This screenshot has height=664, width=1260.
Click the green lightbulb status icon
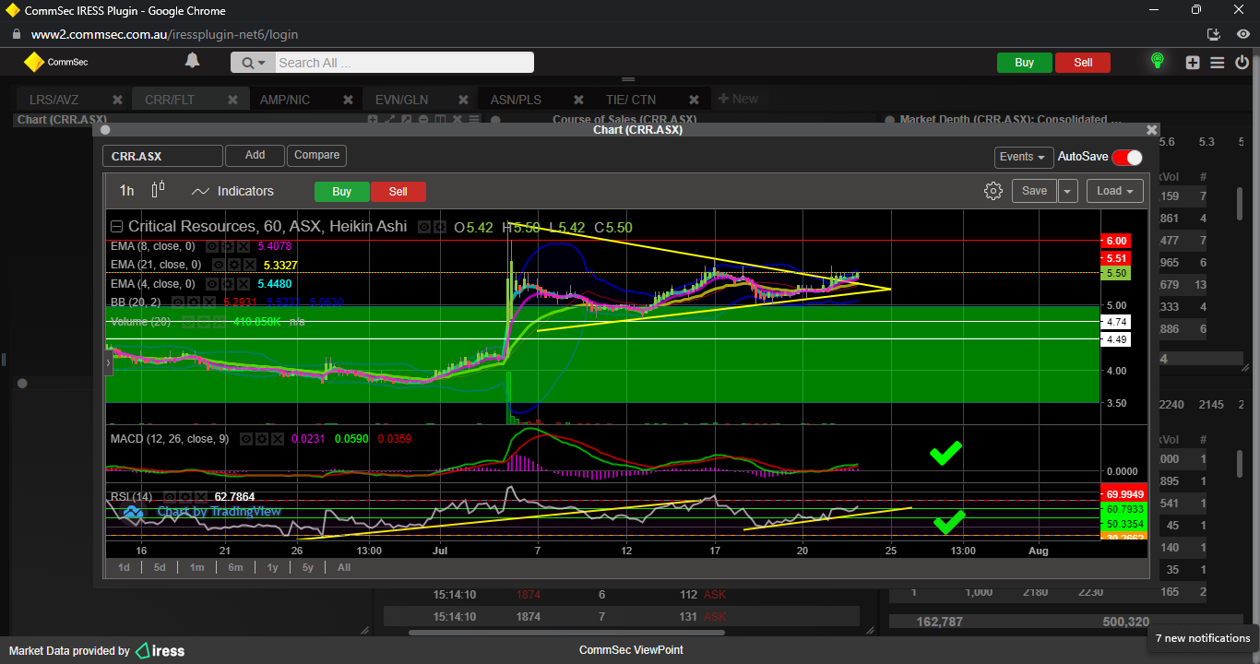click(1157, 62)
